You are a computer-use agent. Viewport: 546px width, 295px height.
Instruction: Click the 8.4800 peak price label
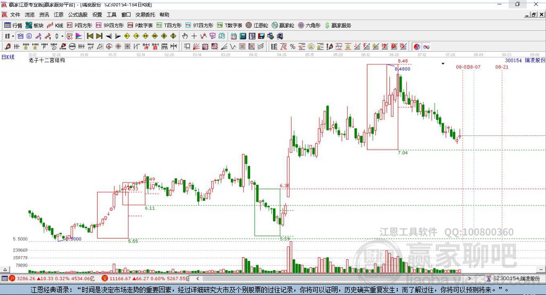[403, 69]
